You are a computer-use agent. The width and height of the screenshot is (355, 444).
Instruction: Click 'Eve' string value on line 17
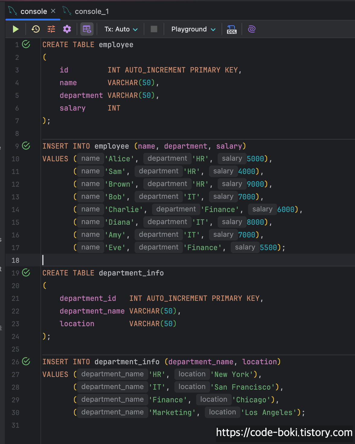tap(115, 248)
